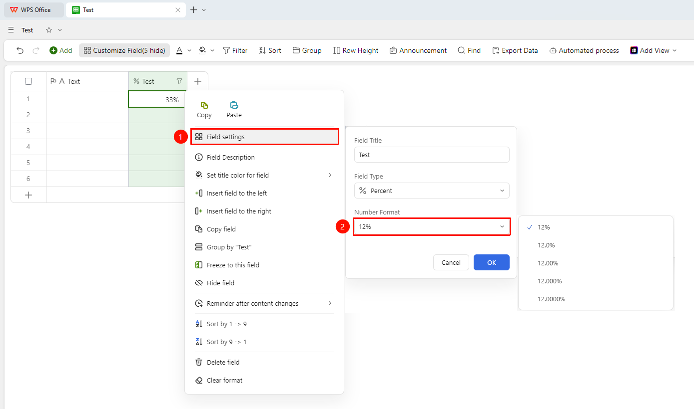Close the Test document tab

click(178, 10)
